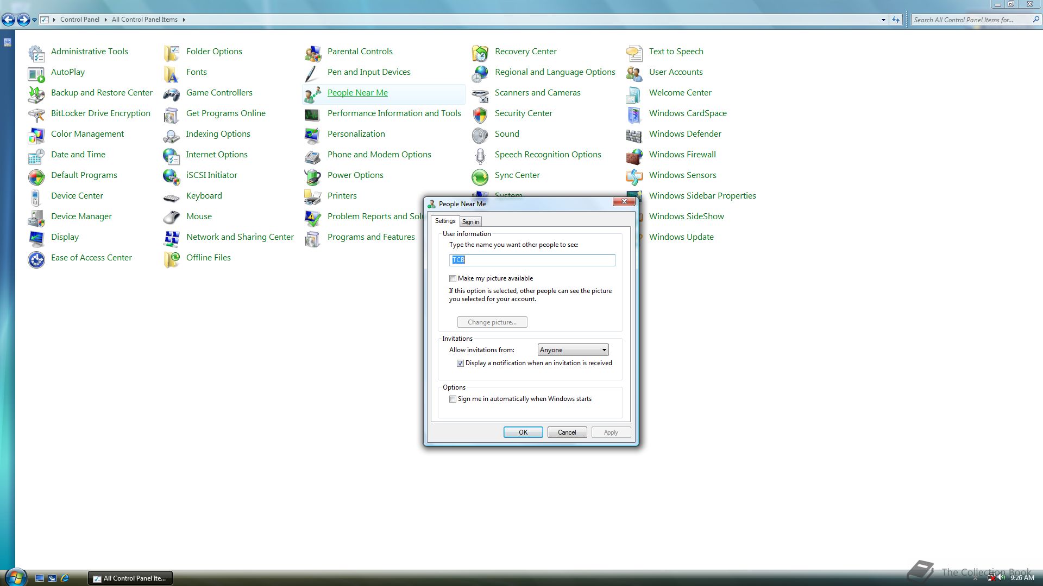Click the People Near Me link

357,93
